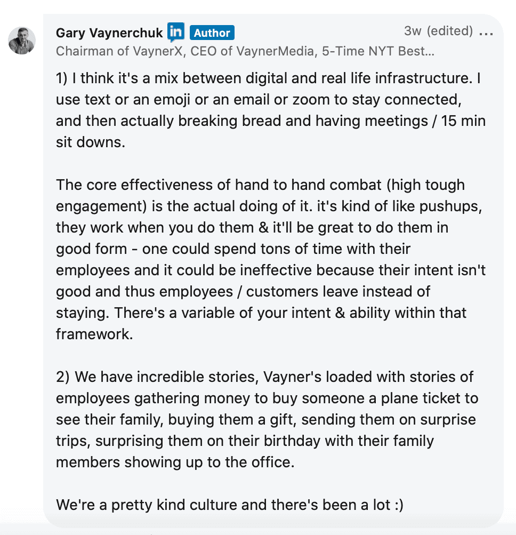Click the text 'plane ticket to'

tap(430, 398)
